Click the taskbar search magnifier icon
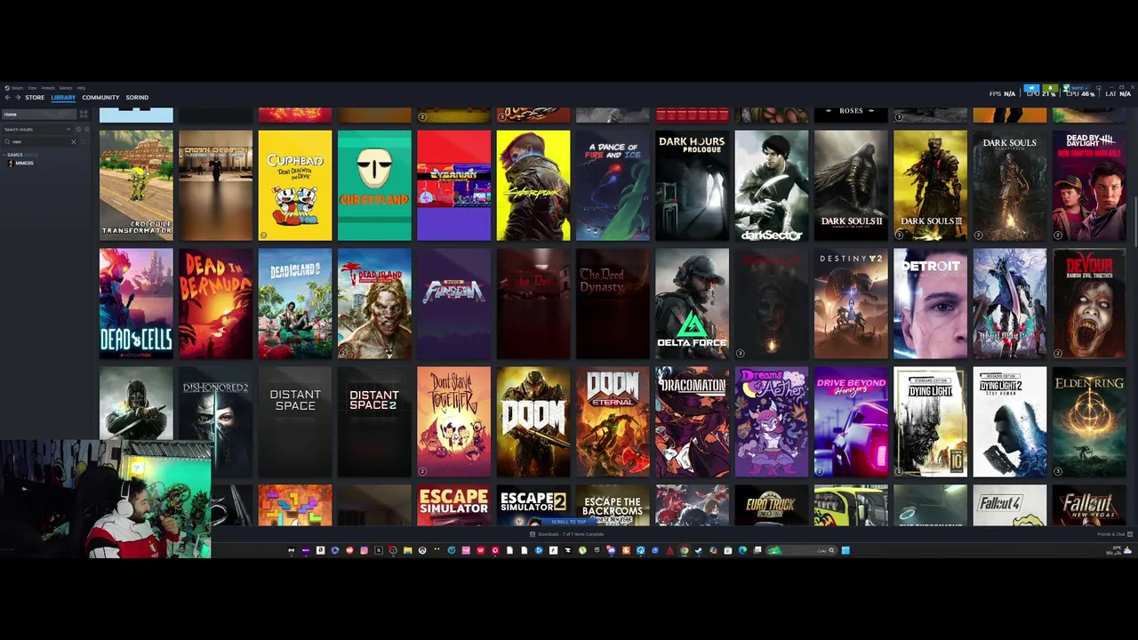 (831, 550)
